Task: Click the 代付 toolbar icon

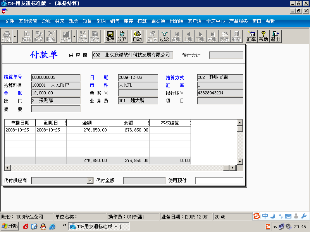Action: point(83,36)
